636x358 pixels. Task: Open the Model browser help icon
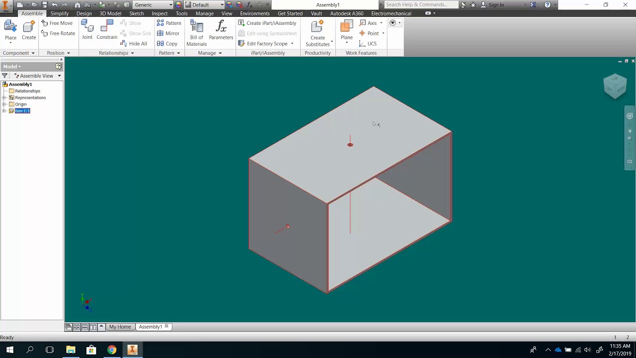[x=58, y=66]
